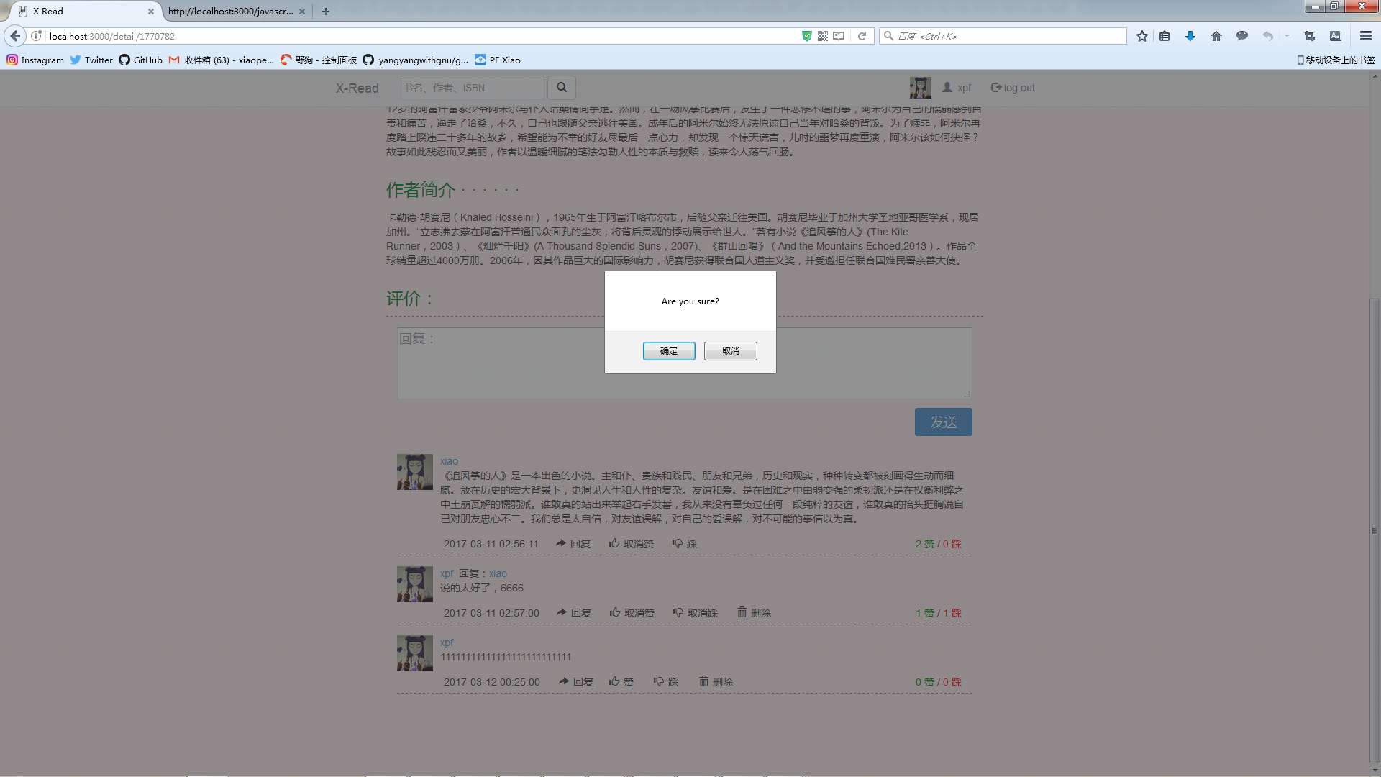Open the downloads arrow icon

(1190, 36)
